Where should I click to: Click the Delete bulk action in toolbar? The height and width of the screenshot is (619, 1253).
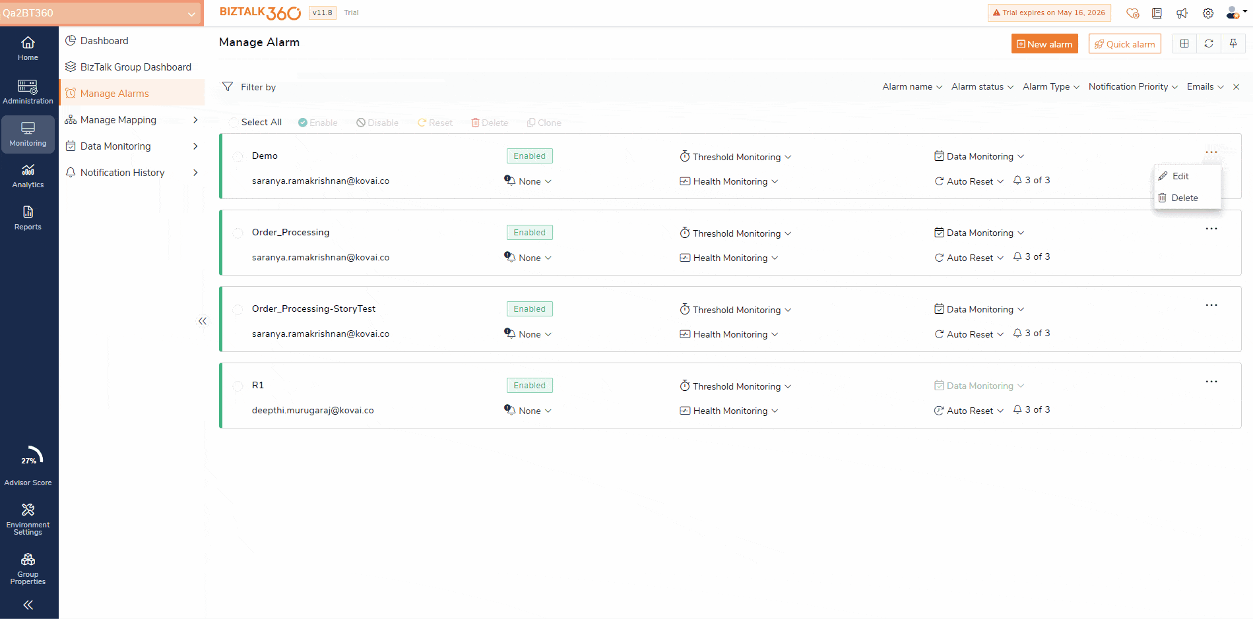(489, 123)
